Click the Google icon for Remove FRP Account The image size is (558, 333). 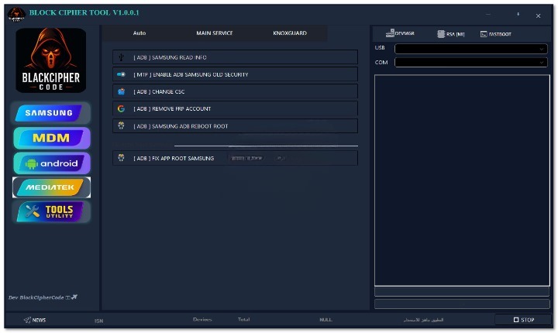point(121,108)
